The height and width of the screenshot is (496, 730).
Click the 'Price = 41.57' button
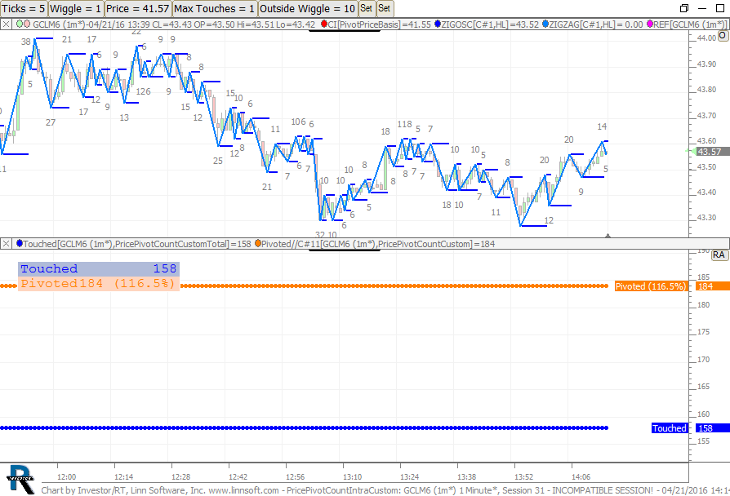click(138, 8)
